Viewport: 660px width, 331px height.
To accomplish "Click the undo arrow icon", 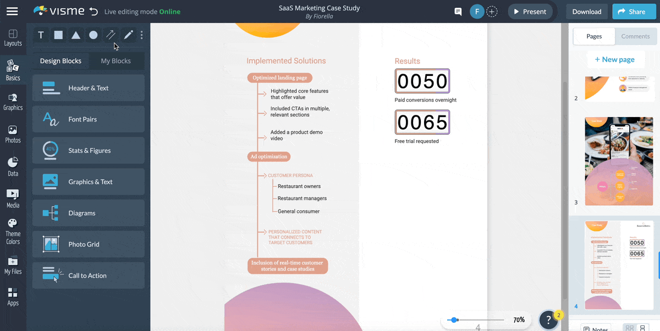I will point(94,12).
